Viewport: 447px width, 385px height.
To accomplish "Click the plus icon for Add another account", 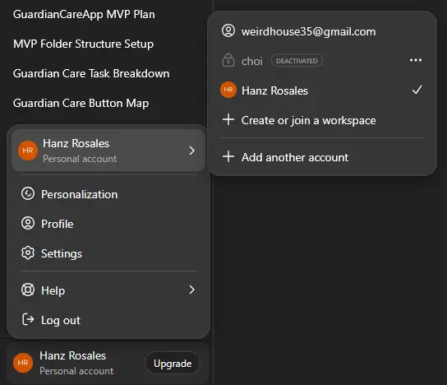I will tap(228, 156).
